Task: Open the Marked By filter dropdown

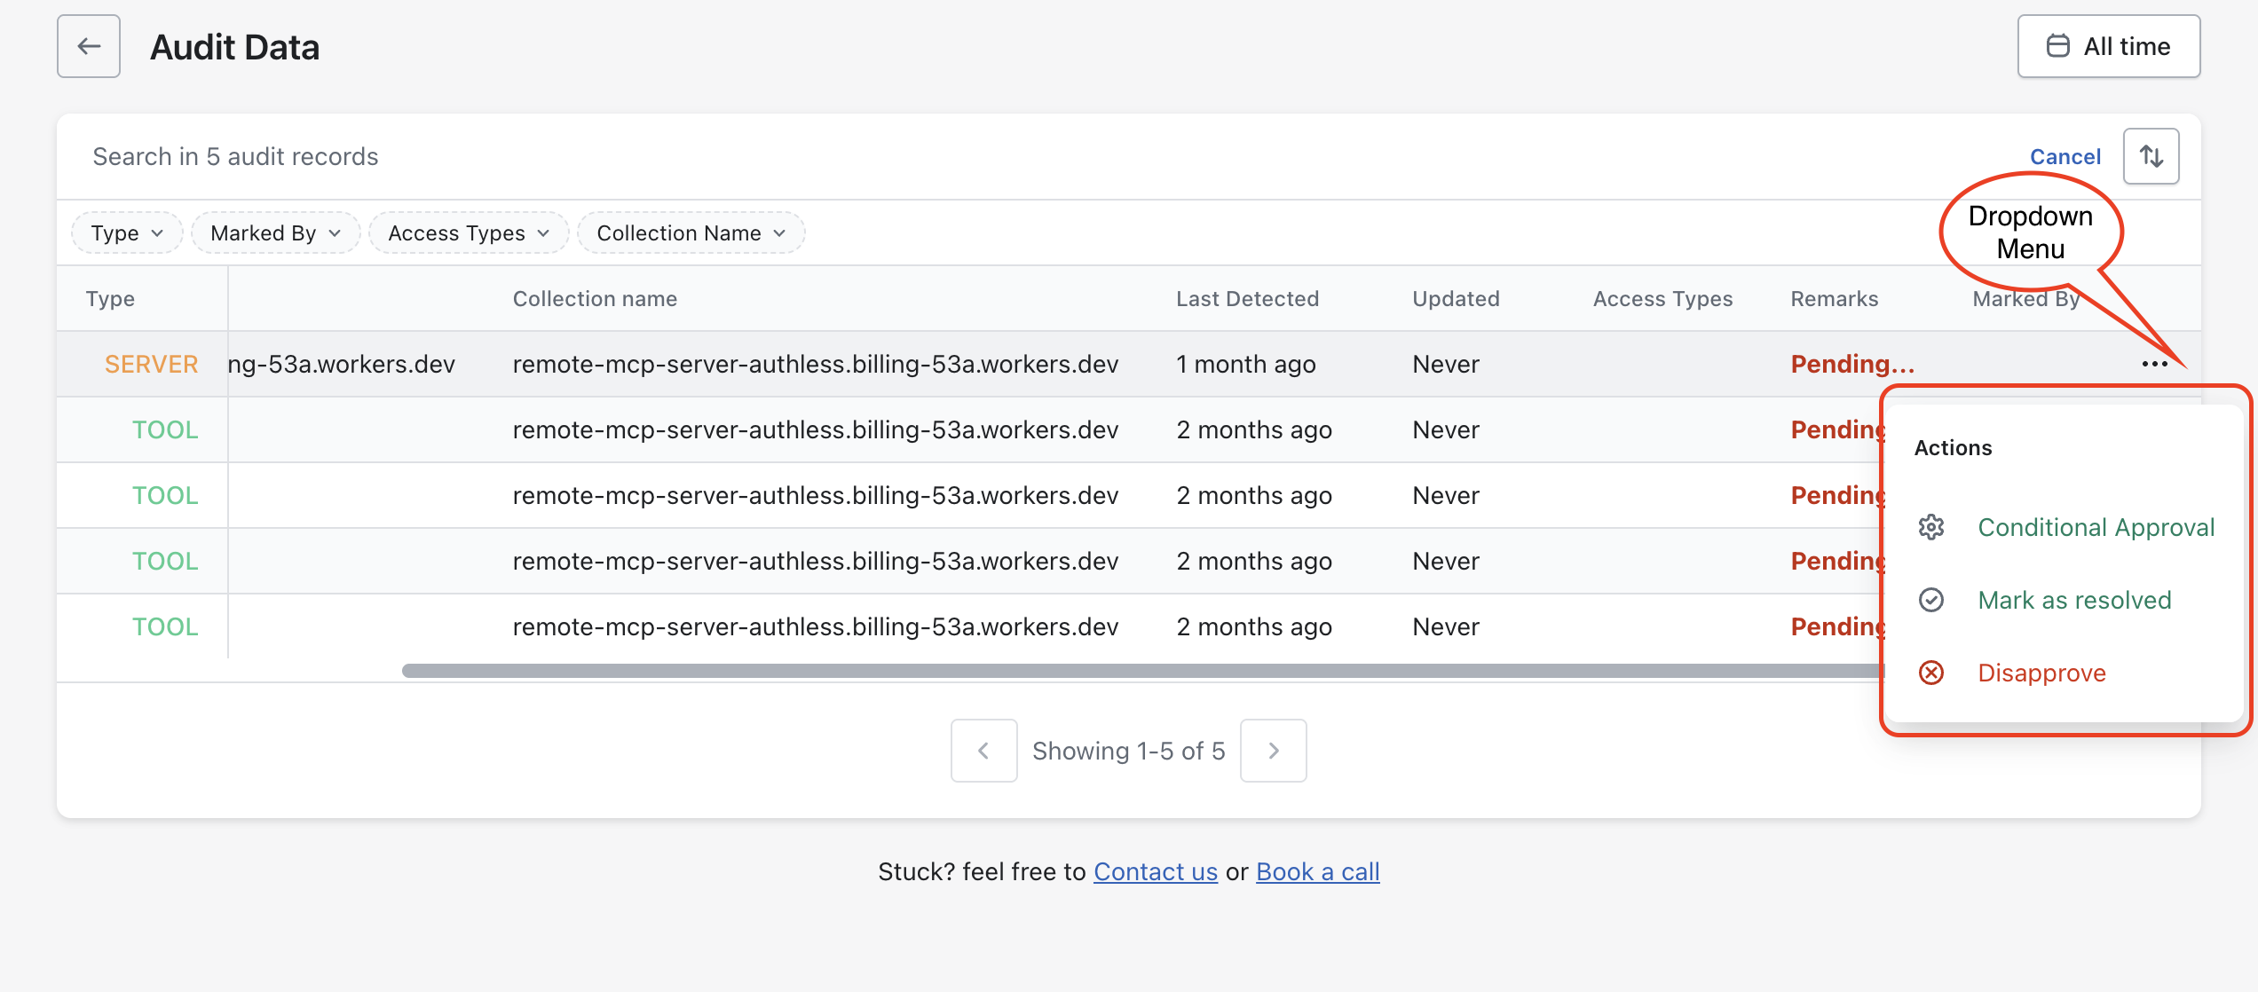Action: (x=275, y=232)
